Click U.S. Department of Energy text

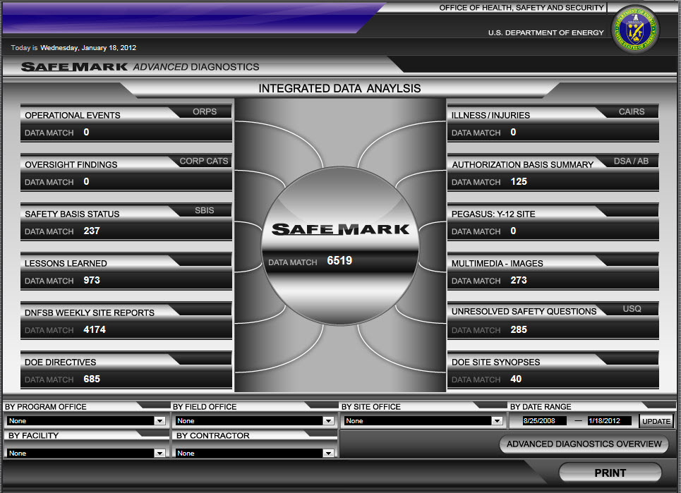(546, 32)
